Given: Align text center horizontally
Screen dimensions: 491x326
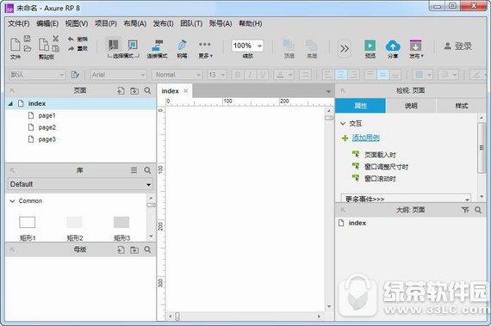Looking at the screenshot, I should (341, 75).
